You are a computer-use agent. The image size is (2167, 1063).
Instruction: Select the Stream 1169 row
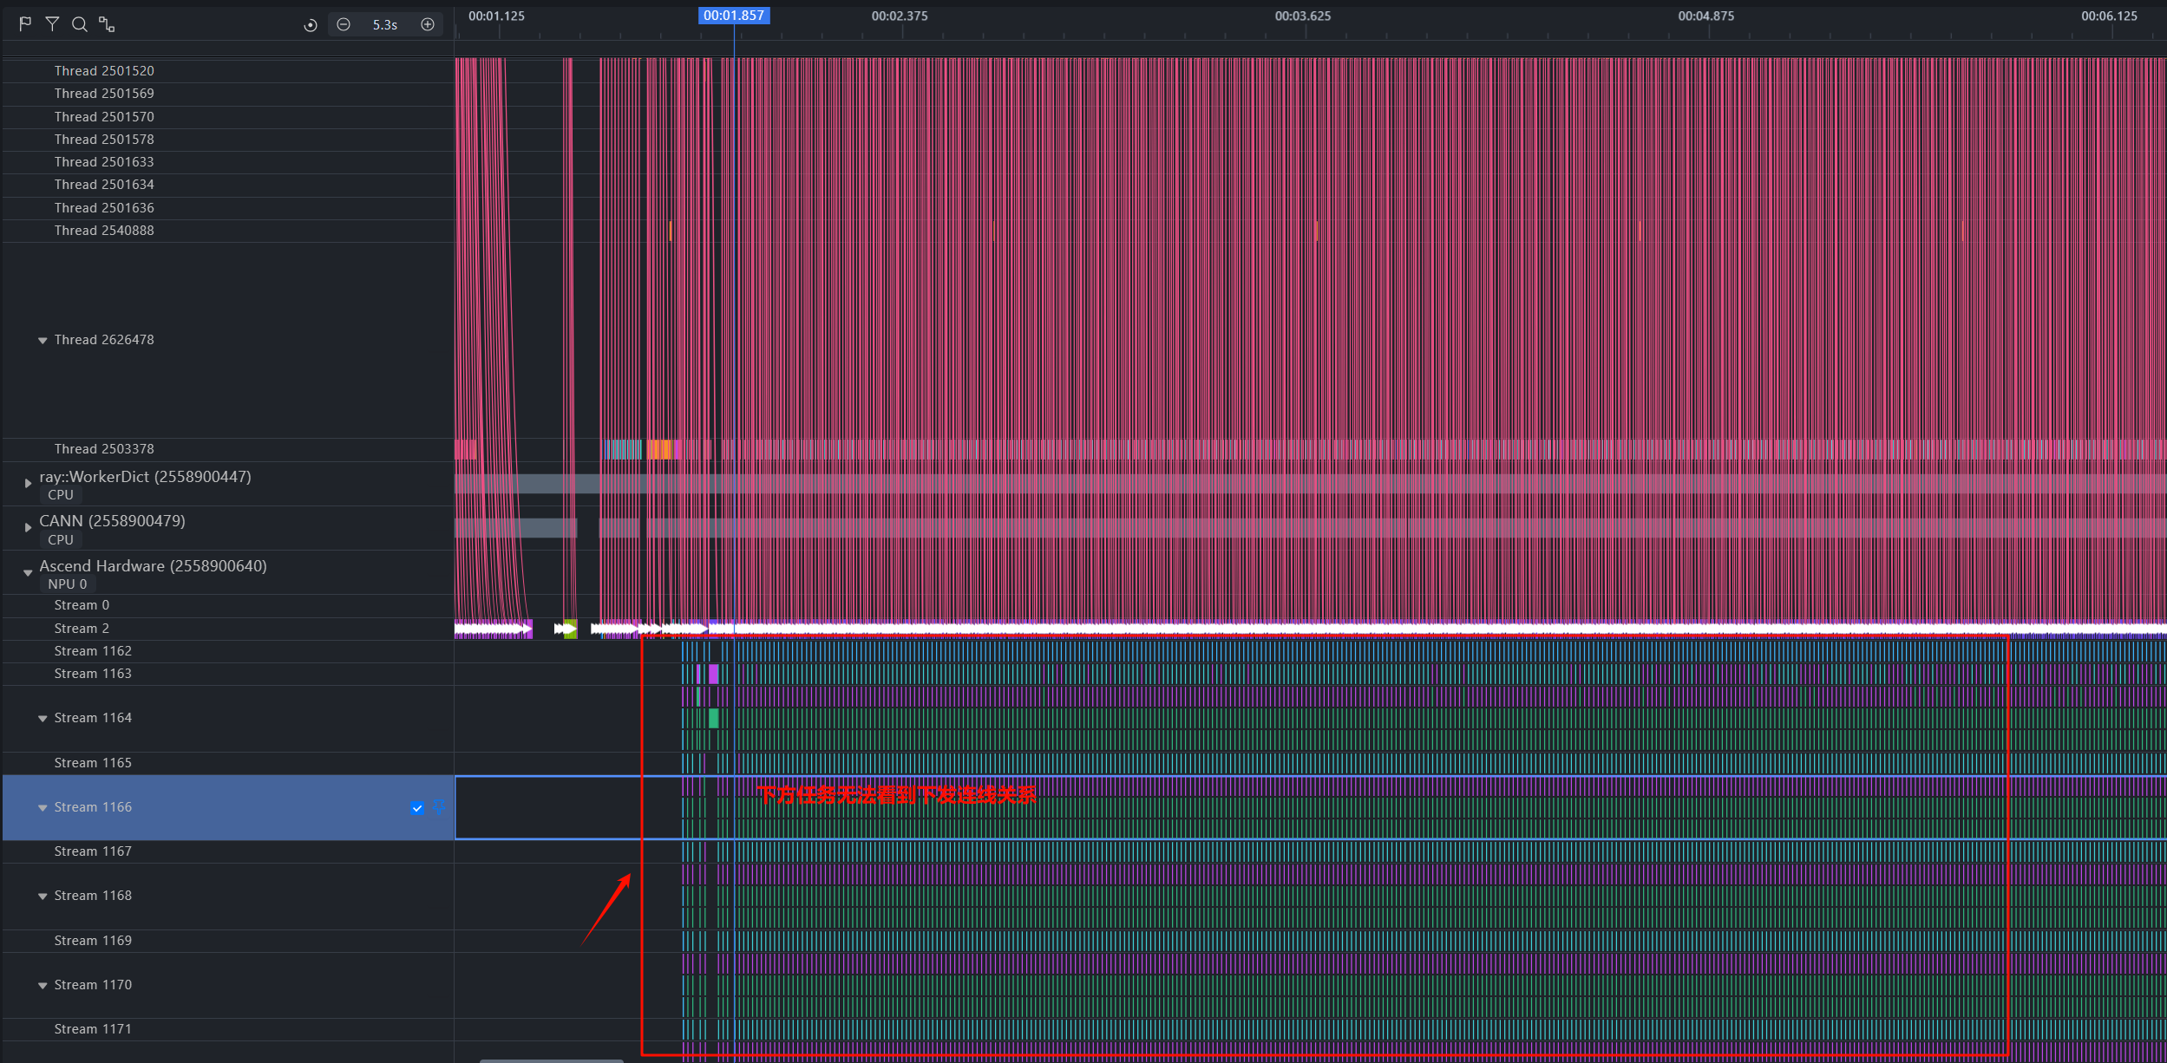pos(228,941)
